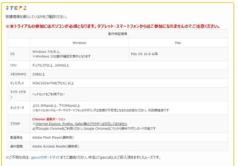Click the red PC-required warning text
The image size is (238, 166).
coord(113,26)
